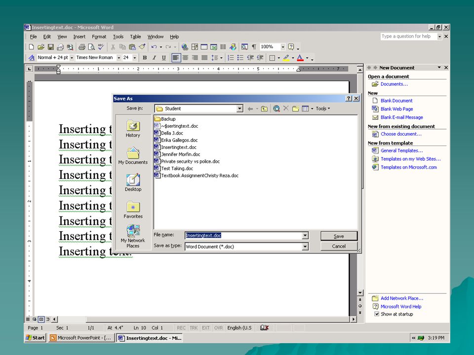Click the Cut scissors icon

pos(113,47)
